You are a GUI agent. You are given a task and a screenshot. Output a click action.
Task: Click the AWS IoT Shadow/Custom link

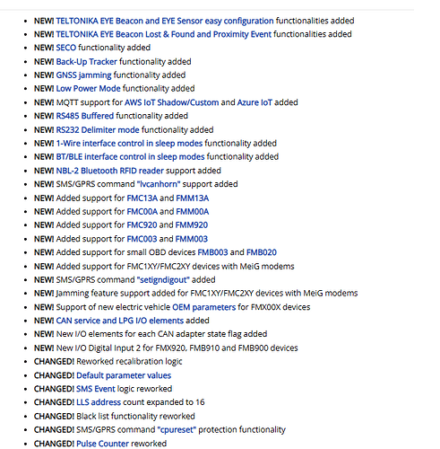pyautogui.click(x=172, y=102)
